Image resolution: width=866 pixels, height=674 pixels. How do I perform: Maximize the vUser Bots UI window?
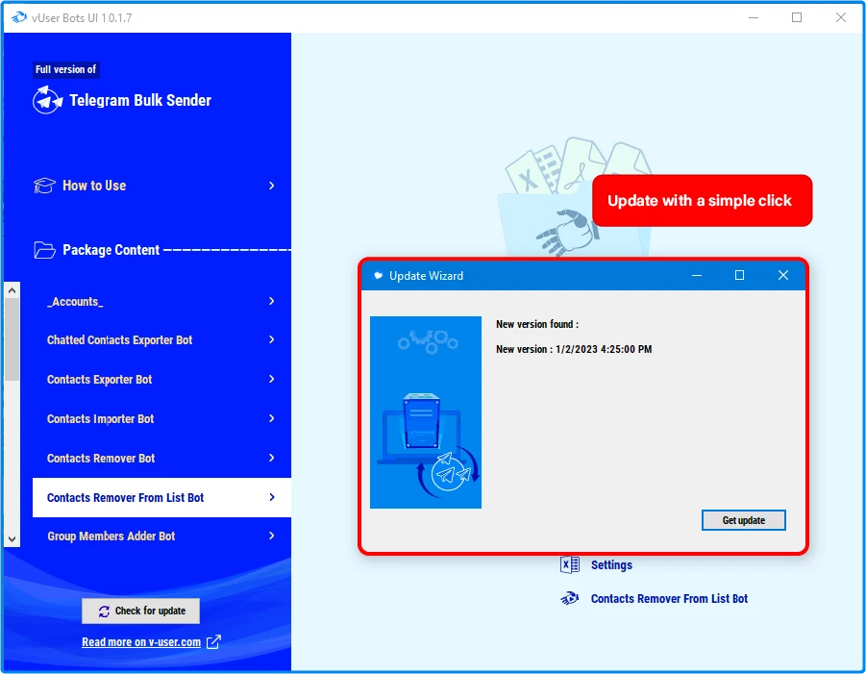pyautogui.click(x=797, y=17)
